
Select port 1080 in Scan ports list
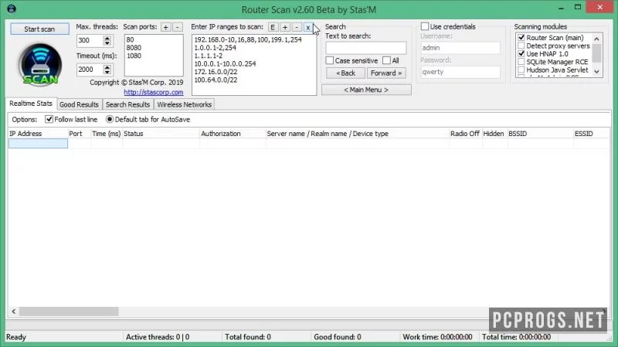(134, 56)
